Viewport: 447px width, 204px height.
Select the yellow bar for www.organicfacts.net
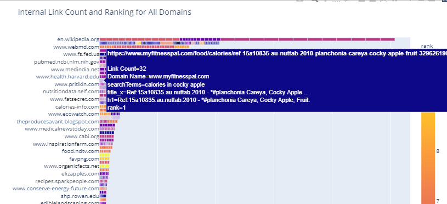tap(104, 166)
